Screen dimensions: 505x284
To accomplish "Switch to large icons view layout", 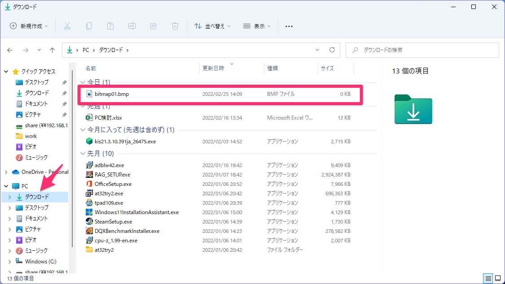I will click(x=498, y=278).
